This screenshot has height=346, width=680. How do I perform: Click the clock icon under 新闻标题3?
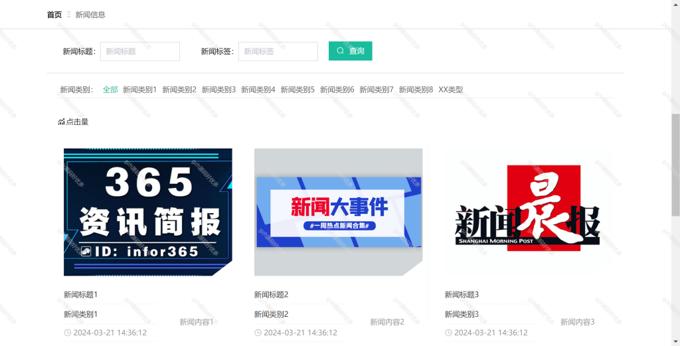(448, 333)
